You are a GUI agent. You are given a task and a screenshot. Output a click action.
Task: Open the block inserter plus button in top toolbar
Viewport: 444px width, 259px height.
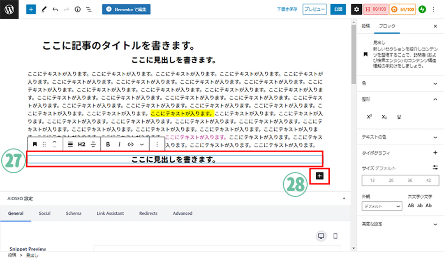pos(31,9)
